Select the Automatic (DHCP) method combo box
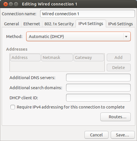This screenshot has width=137, height=141. (x=78, y=37)
